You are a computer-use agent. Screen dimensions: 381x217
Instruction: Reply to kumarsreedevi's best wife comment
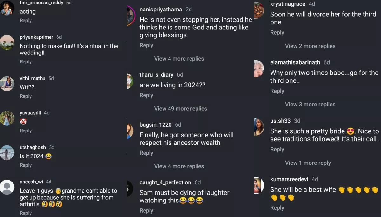pos(277,208)
